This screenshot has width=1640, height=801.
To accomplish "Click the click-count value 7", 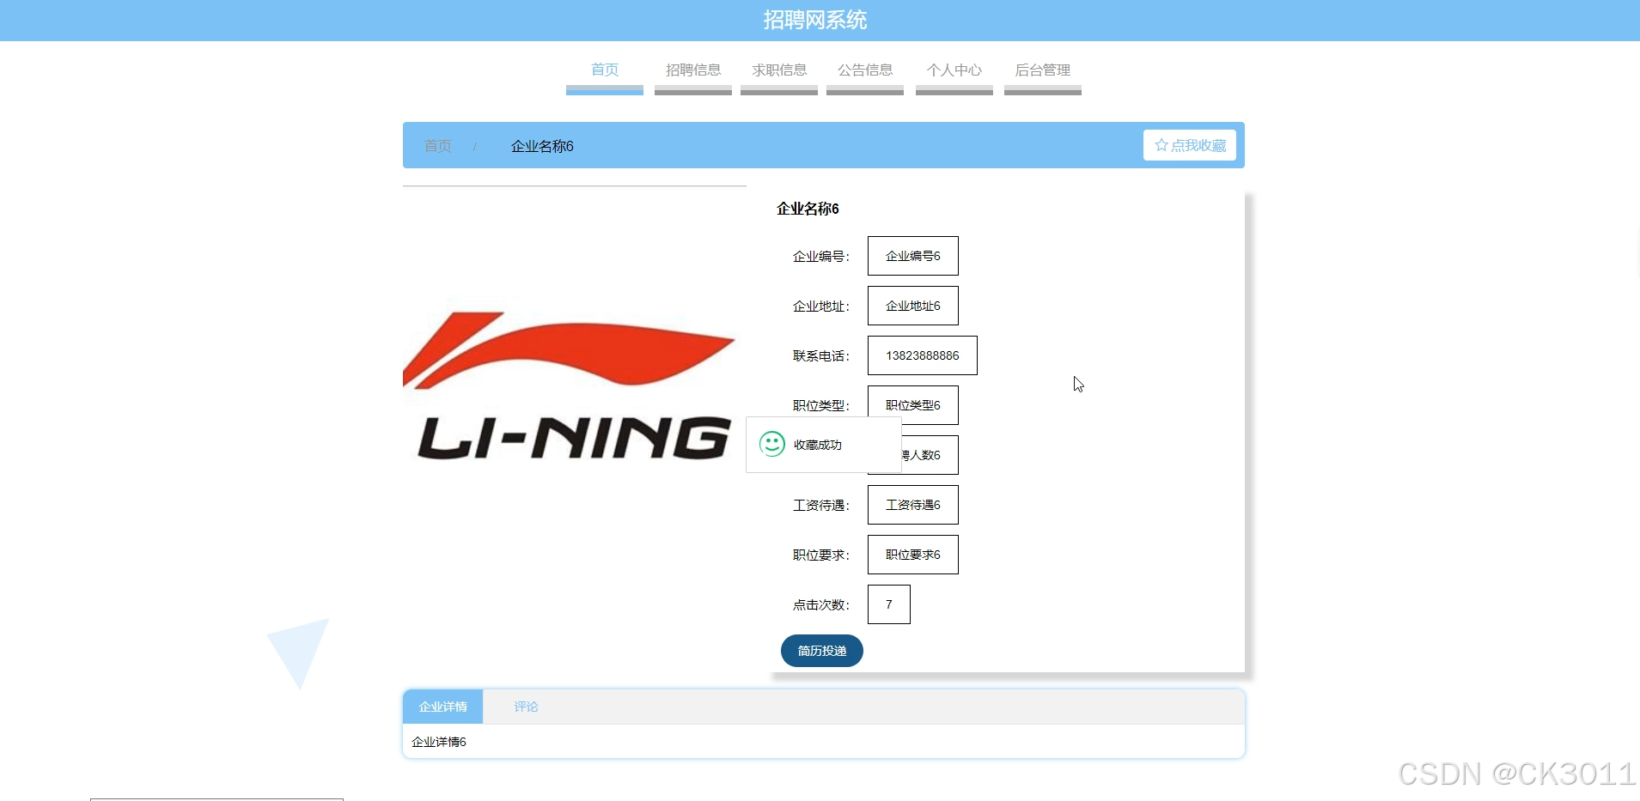I will (889, 604).
